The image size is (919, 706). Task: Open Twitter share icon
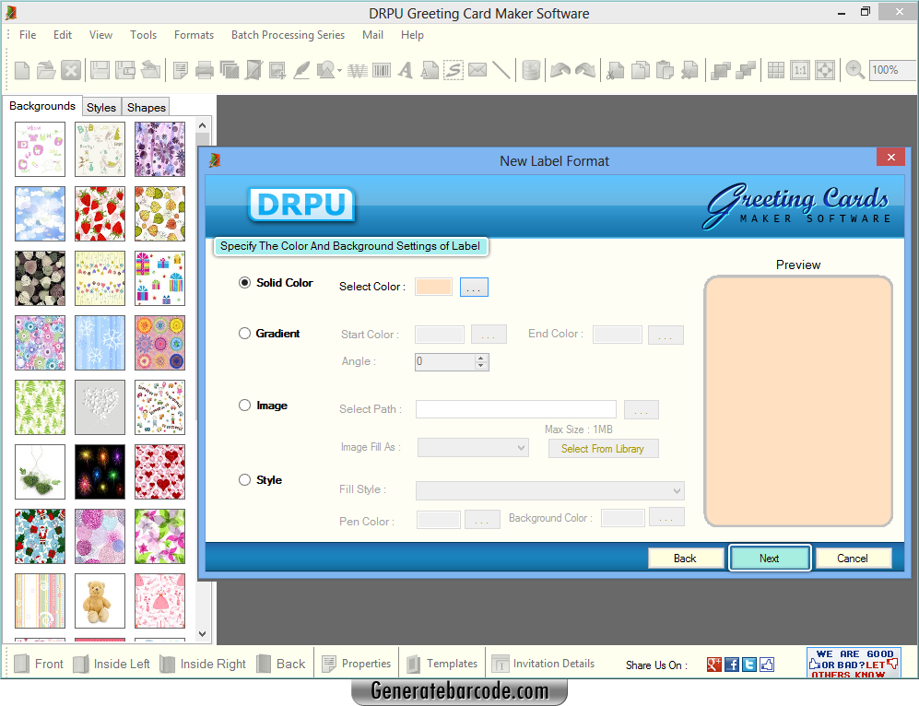tap(749, 665)
